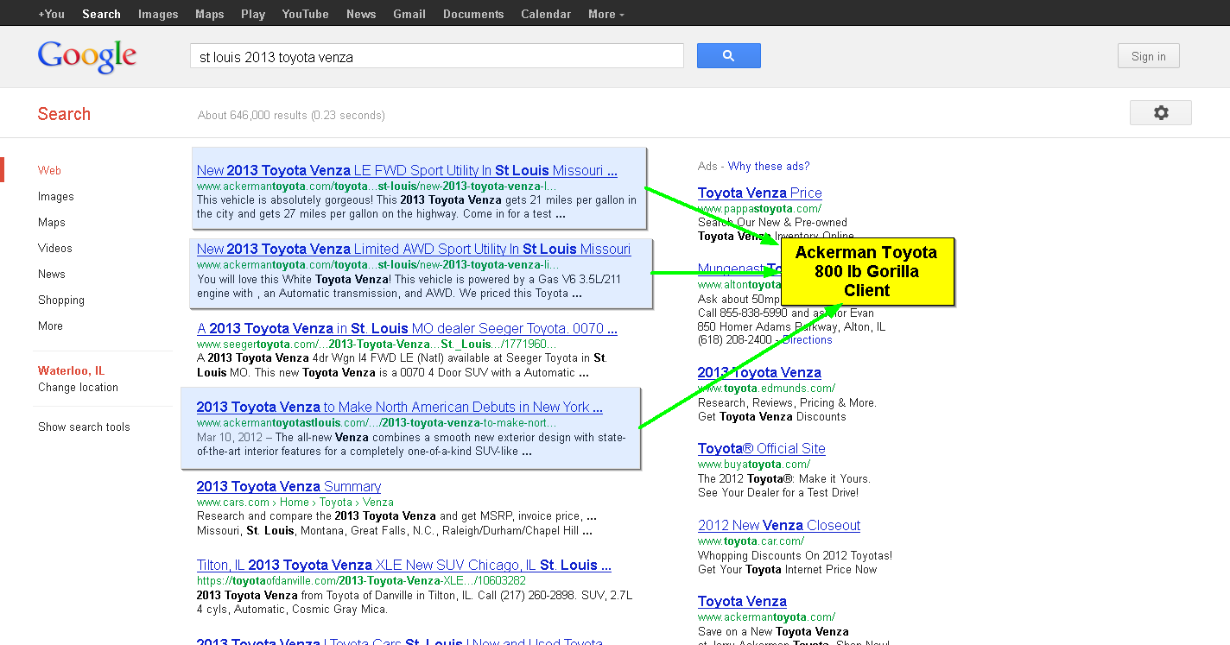Filter results by Images in sidebar
1230x645 pixels.
(56, 196)
